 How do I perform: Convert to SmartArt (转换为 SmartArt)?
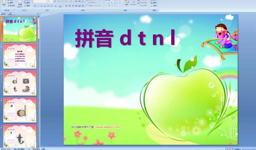[94, 6]
